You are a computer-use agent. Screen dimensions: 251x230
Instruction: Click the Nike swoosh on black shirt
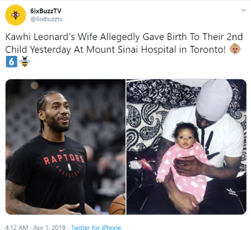(x=62, y=150)
